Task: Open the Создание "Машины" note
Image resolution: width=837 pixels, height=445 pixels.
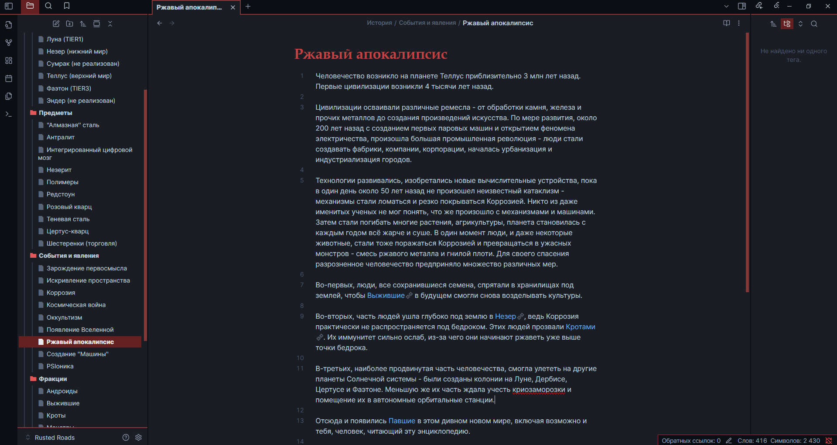Action: tap(78, 354)
